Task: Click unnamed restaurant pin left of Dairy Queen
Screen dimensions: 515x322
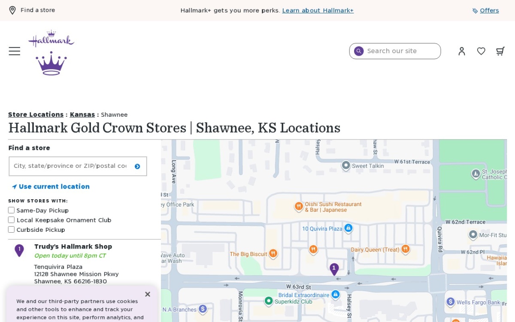Action: [x=313, y=249]
